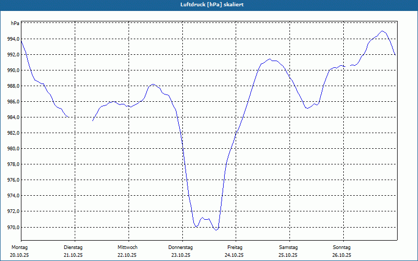Click the 972,0 axis value
This screenshot has width=418, height=261.
pos(14,211)
